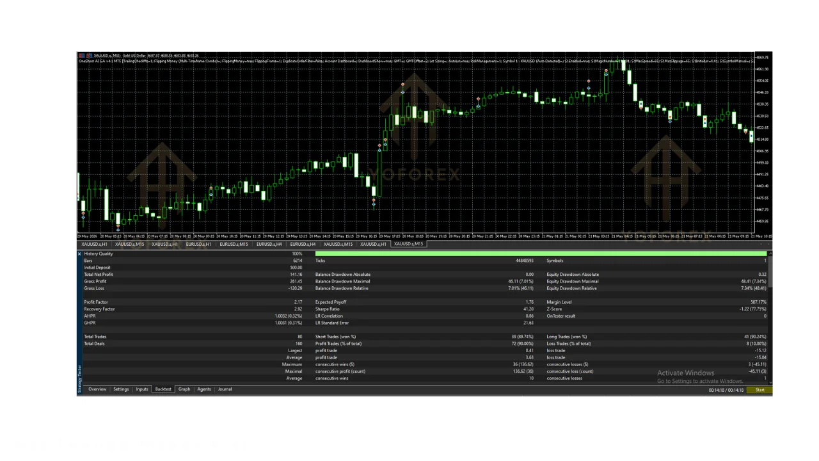
Task: Click the Expected Payoff label
Action: click(330, 302)
